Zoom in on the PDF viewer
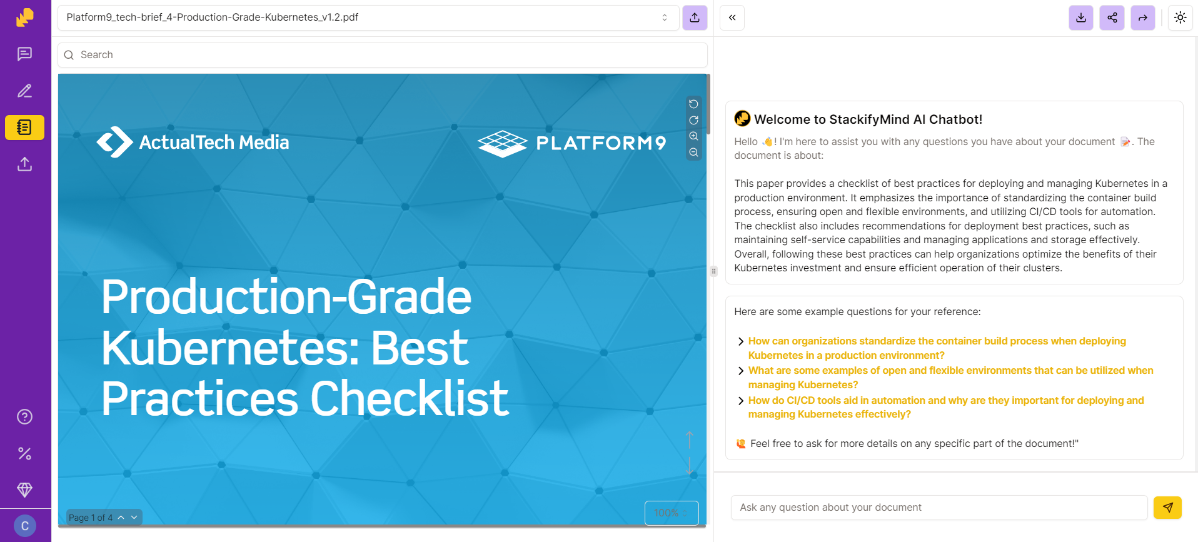 pyautogui.click(x=693, y=136)
